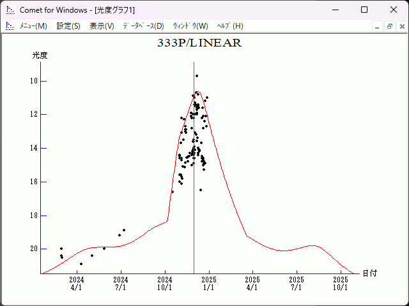Open the メニュー(M) menu
The image size is (409, 306).
click(x=33, y=26)
